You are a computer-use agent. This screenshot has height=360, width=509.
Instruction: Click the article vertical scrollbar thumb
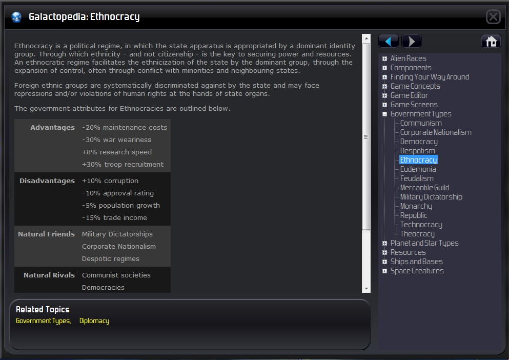coord(366,137)
